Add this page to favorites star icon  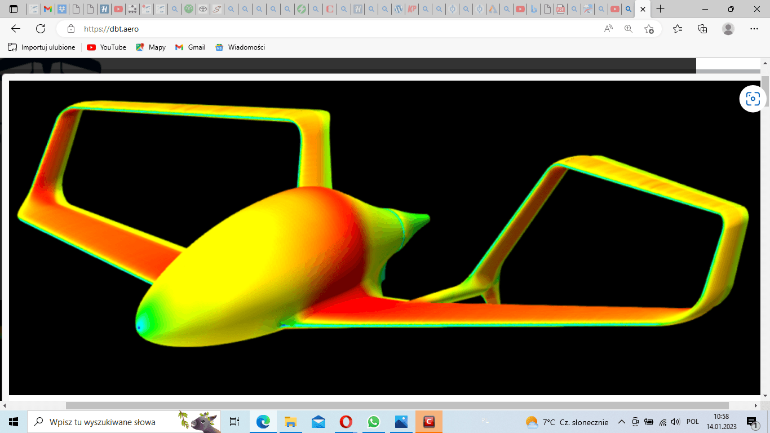(x=649, y=29)
